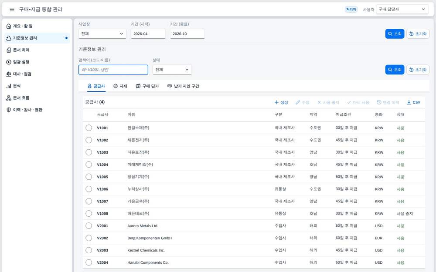Viewport: 436px width, 272px height.
Task: Click supplier name 가온금속(주)
Action: click(x=138, y=201)
